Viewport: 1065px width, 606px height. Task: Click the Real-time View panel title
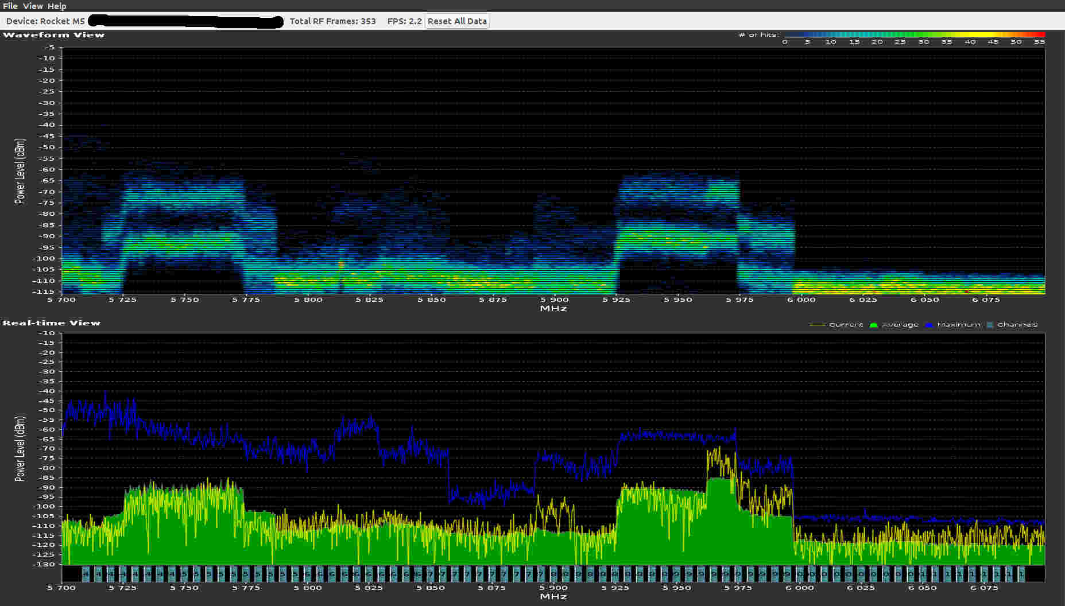pos(52,323)
